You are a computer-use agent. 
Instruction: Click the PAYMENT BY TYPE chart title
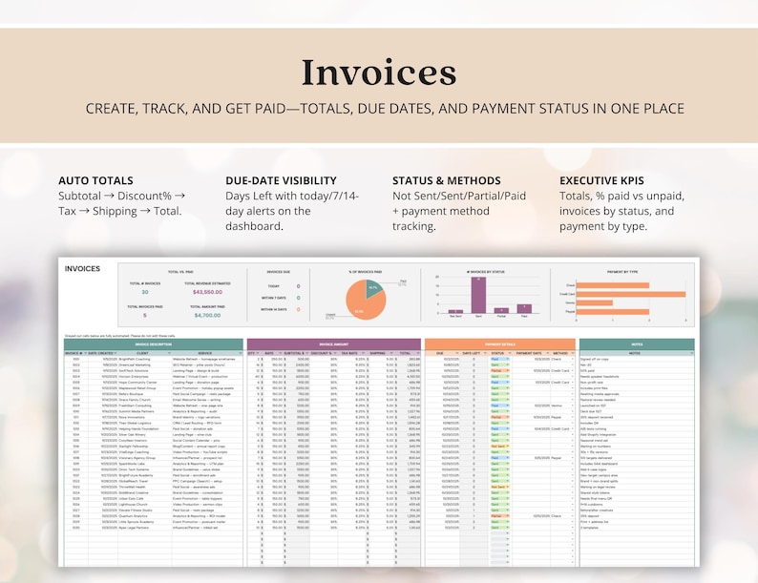pyautogui.click(x=622, y=272)
